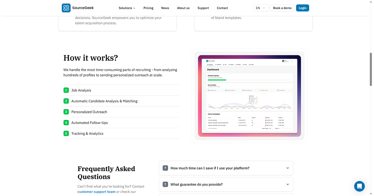Click the green number 1 badge

tap(66, 90)
